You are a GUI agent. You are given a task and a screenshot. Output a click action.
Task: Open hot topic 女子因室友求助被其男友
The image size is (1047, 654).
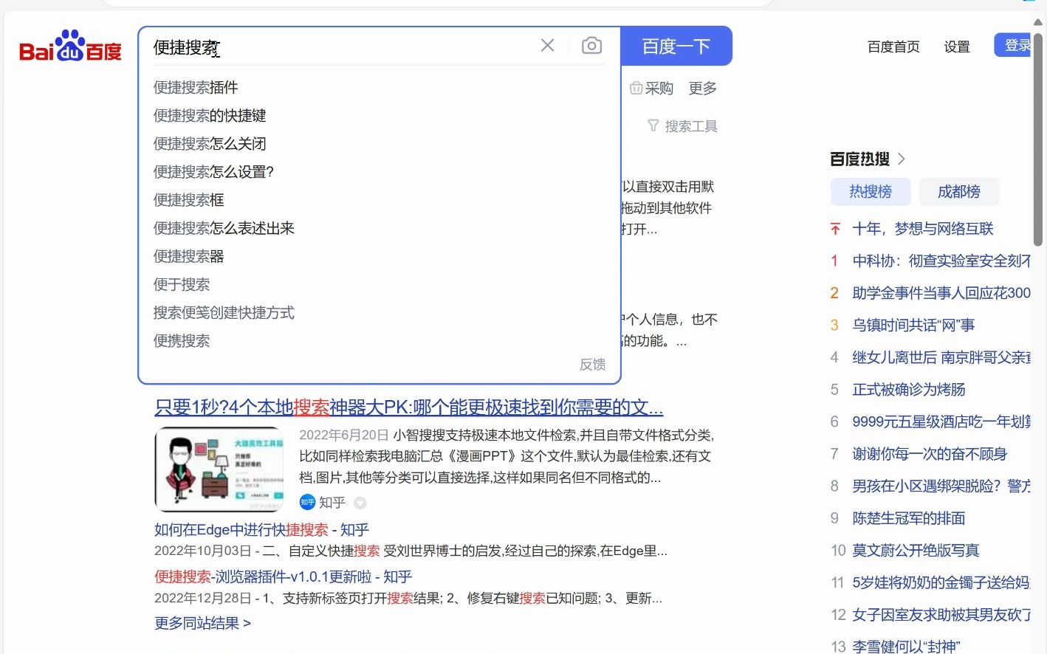941,614
